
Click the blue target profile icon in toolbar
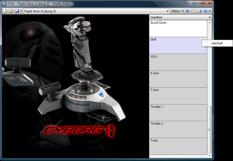click(x=187, y=11)
